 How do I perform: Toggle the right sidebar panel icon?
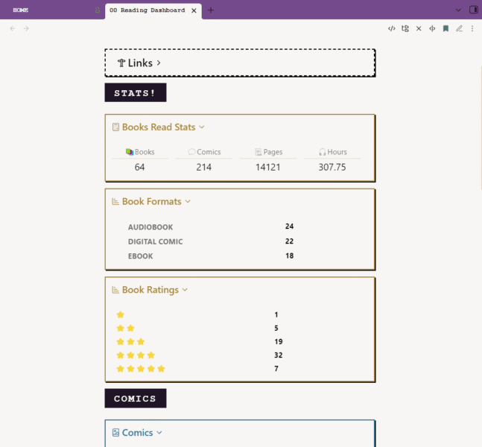[x=473, y=10]
